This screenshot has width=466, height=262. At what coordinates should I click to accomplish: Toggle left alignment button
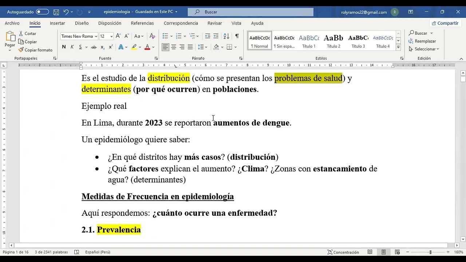coord(166,47)
